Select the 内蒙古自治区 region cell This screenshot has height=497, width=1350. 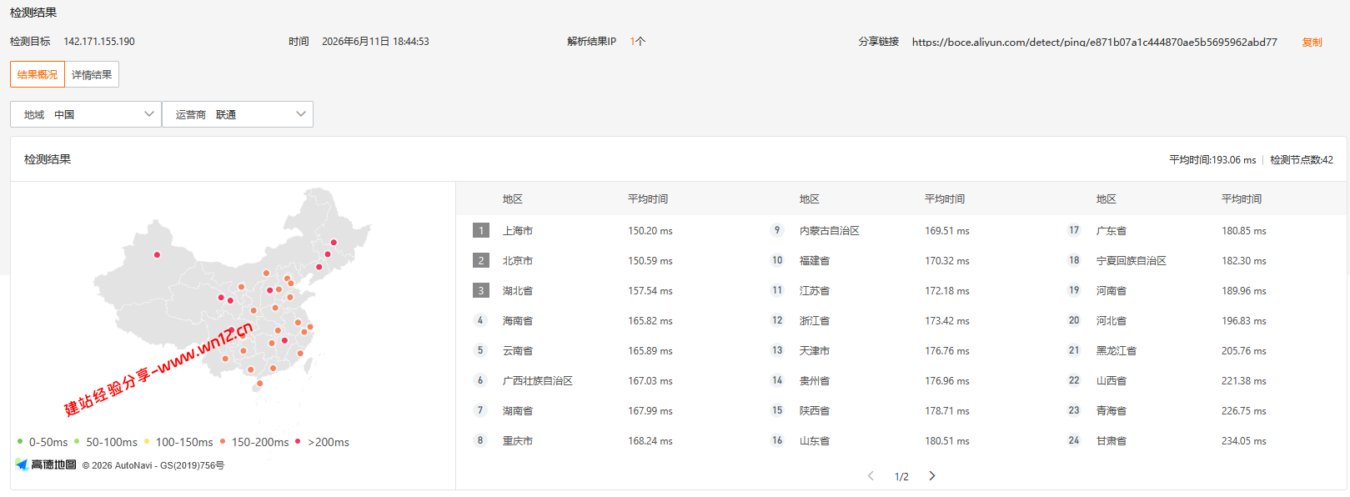pos(830,231)
